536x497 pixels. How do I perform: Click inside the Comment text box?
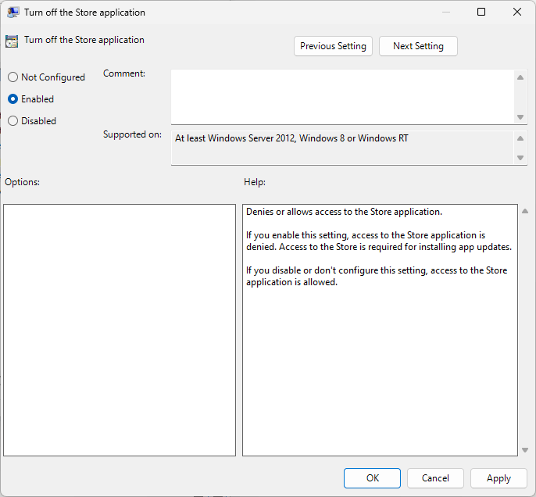[x=342, y=97]
